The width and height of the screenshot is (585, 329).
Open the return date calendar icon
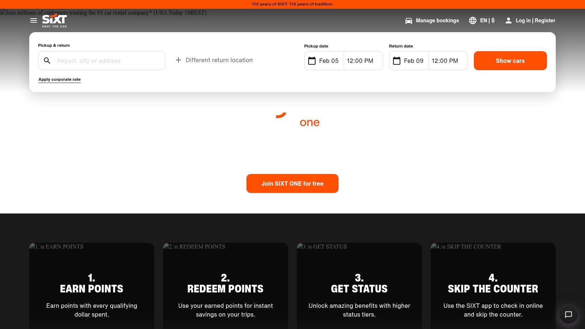click(x=397, y=61)
